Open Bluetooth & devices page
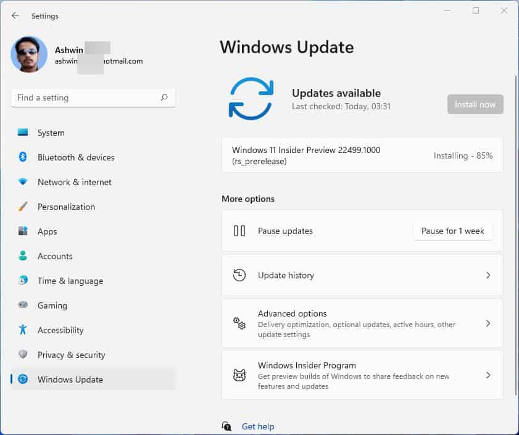The height and width of the screenshot is (435, 519). coord(93,157)
